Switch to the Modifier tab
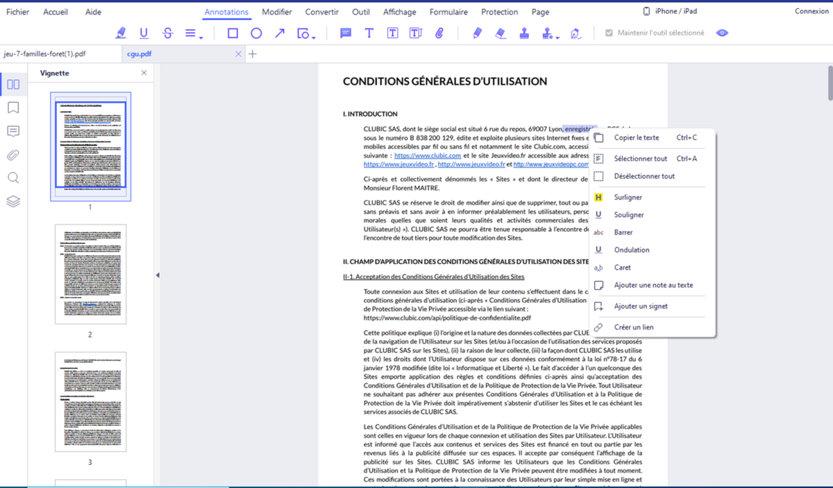Screen dimensions: 833x488 tap(277, 12)
